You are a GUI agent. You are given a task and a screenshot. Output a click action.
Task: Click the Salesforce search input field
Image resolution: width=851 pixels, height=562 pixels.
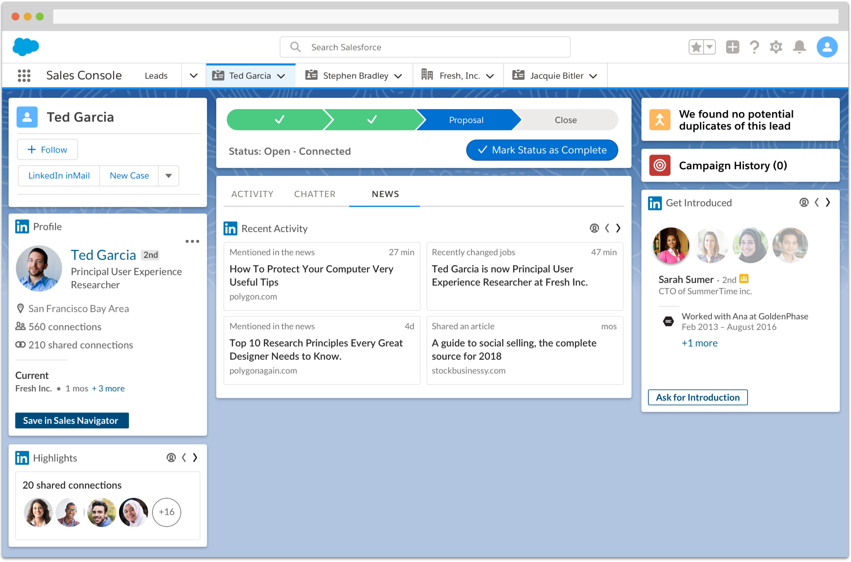point(425,47)
